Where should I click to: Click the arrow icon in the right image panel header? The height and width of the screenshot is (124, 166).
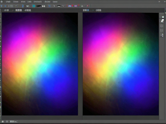coord(93,10)
